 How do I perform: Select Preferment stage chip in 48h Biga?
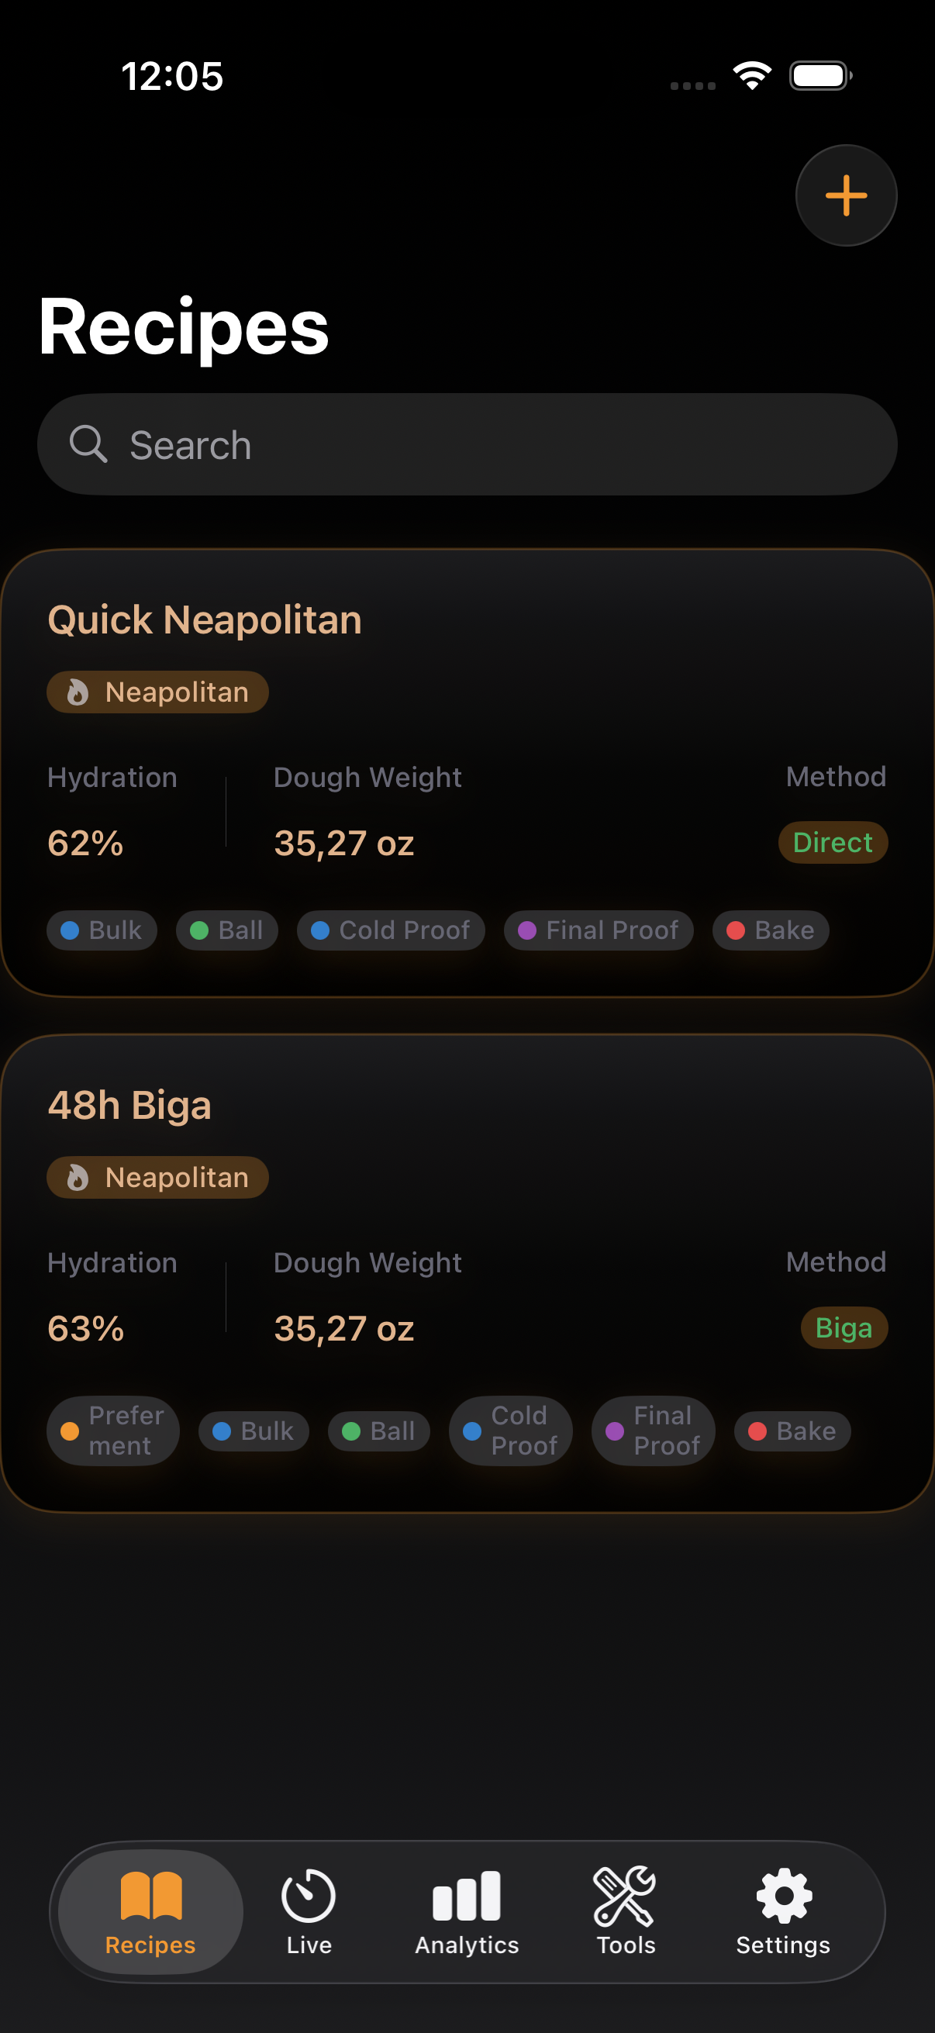click(x=113, y=1430)
